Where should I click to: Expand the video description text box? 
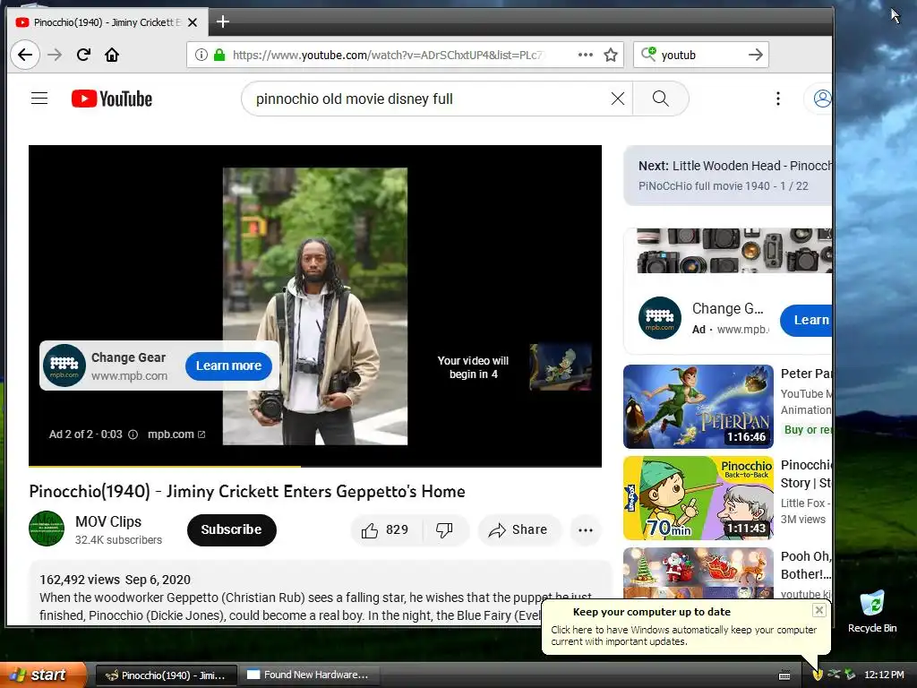coord(320,593)
